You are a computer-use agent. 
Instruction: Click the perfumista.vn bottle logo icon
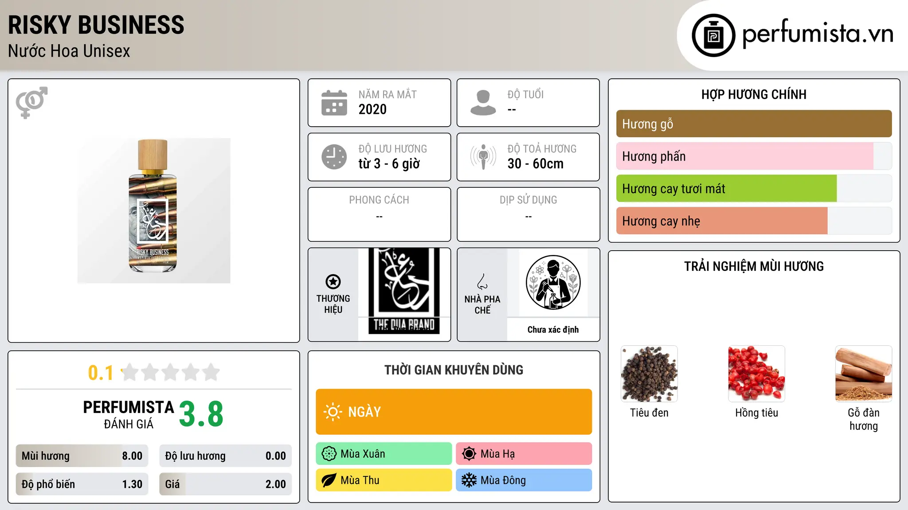713,35
